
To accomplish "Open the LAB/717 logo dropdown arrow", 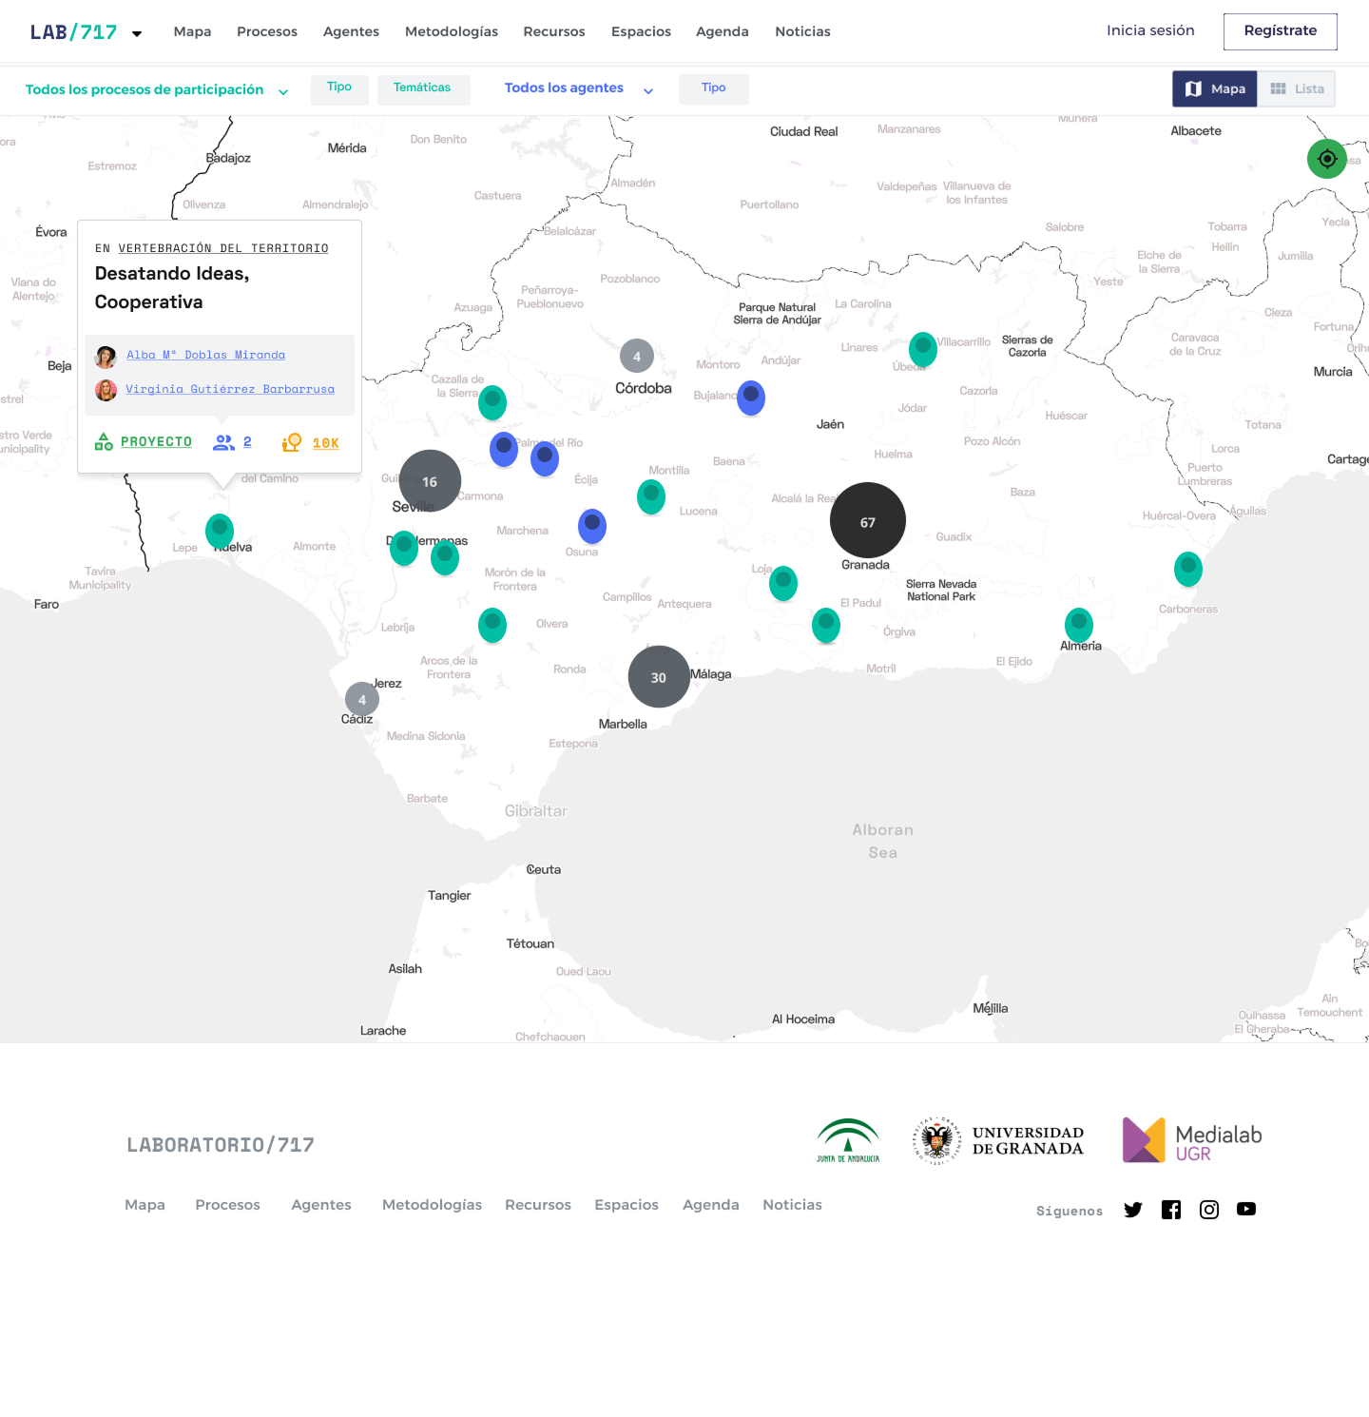I will tap(137, 33).
